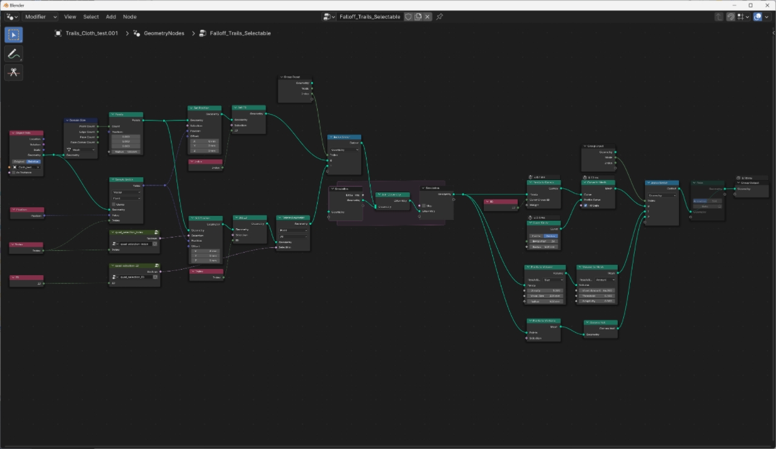Collapse the Object Info node

click(13, 133)
